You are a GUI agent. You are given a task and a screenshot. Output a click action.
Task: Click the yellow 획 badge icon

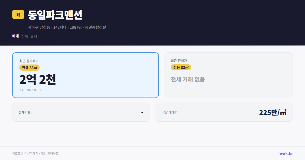(x=18, y=14)
